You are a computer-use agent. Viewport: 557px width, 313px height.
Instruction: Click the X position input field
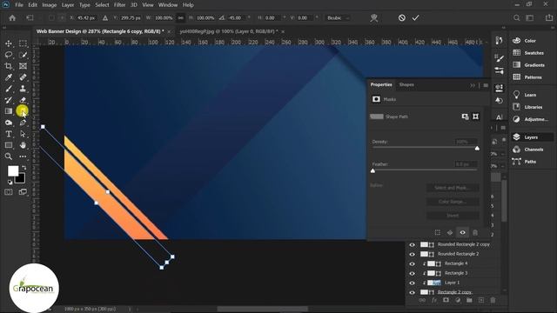click(x=86, y=17)
